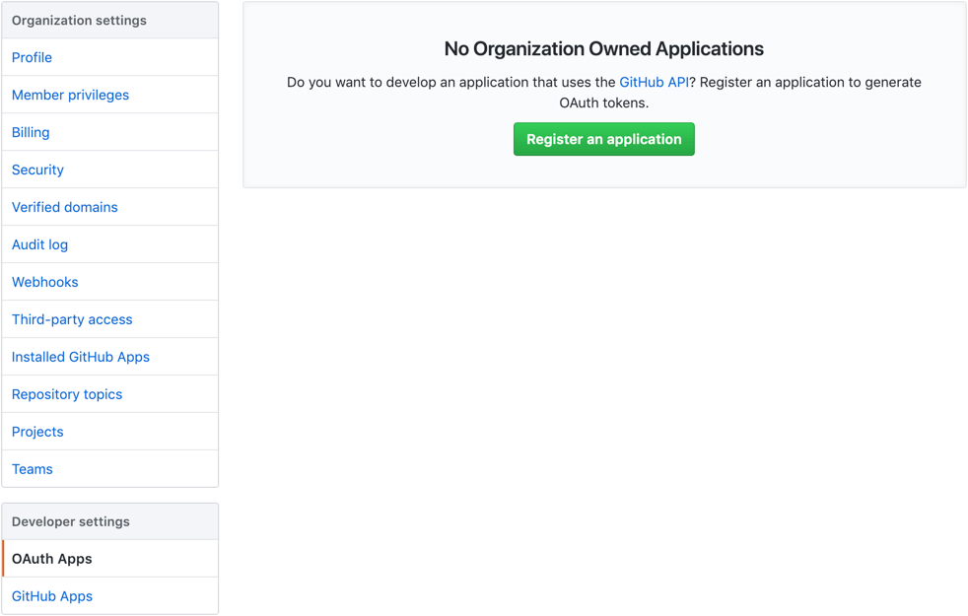The width and height of the screenshot is (968, 616).
Task: Select the OAuth Apps tab
Action: coord(51,558)
